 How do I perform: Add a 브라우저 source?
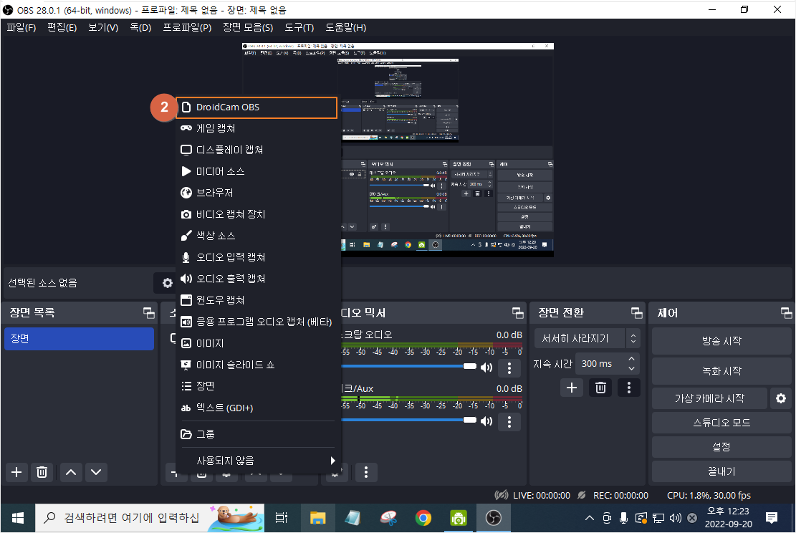click(x=258, y=193)
